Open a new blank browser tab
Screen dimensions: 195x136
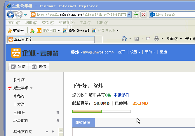pyautogui.click(x=99, y=39)
